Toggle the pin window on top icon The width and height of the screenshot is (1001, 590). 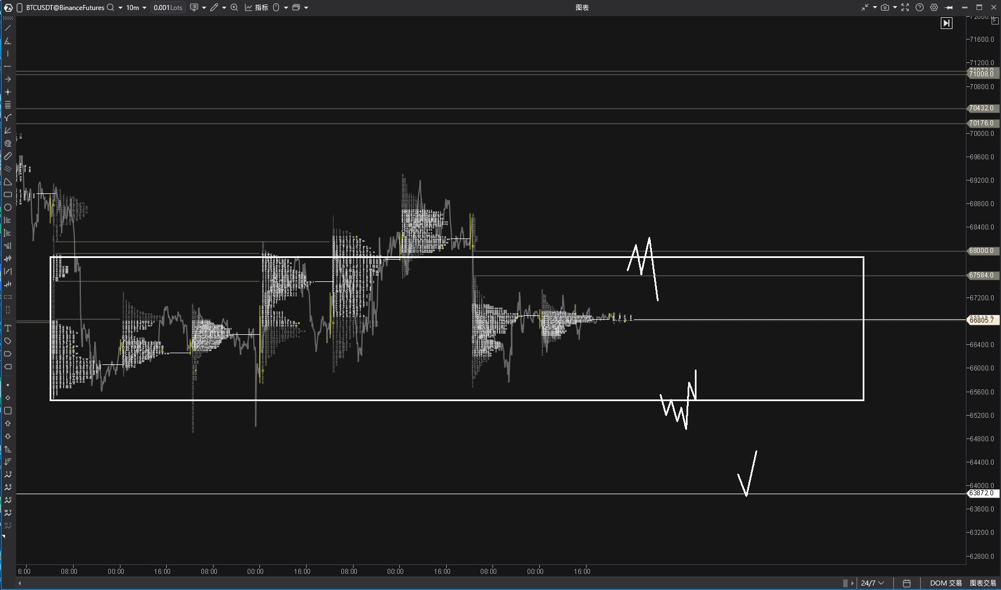[949, 7]
